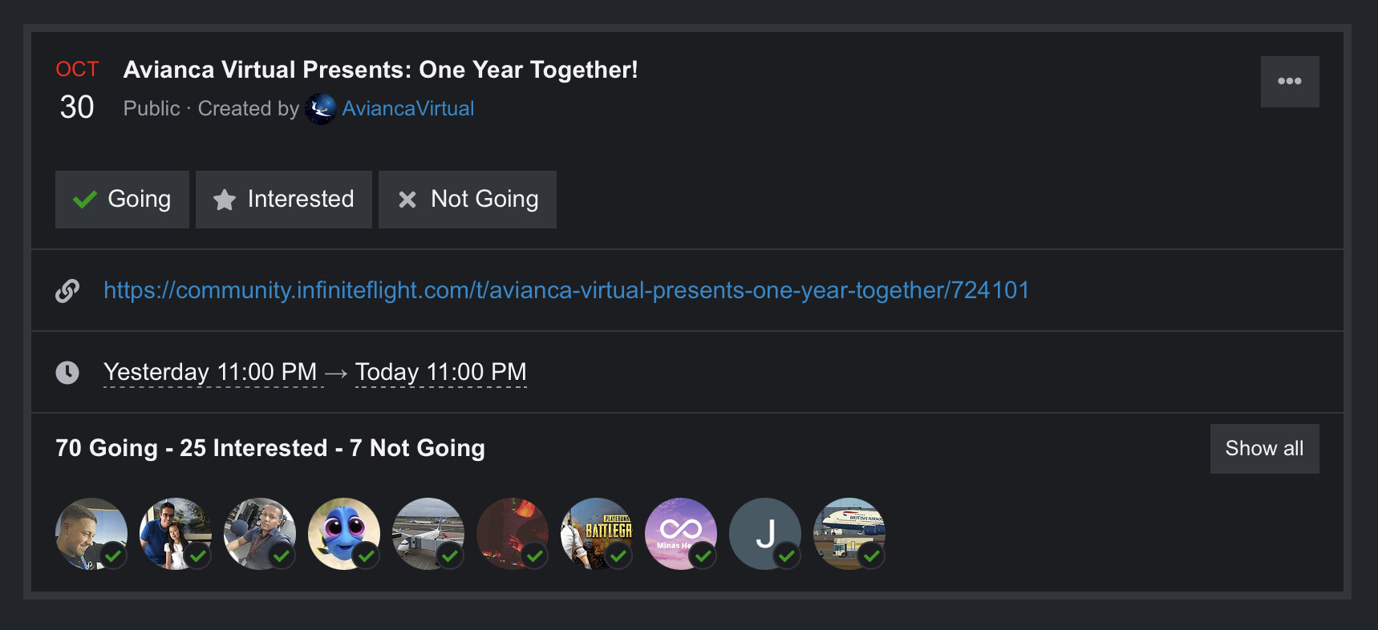Viewport: 1378px width, 630px height.
Task: Click the Yesterday 11:00 PM start time
Action: [x=210, y=372]
